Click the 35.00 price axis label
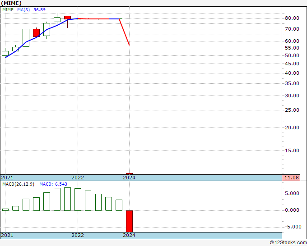This screenshot has width=307, height=246. [292, 83]
